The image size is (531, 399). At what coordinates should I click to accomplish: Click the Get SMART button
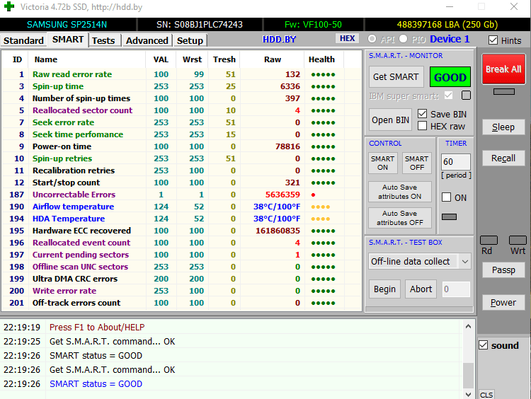pos(396,77)
